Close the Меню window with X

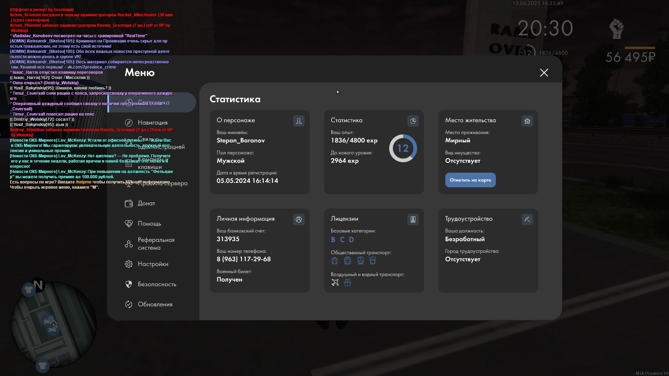pyautogui.click(x=544, y=72)
